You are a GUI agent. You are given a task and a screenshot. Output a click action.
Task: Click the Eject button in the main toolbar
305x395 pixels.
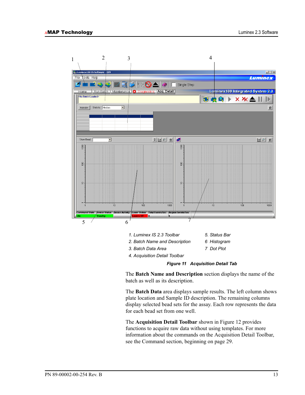[156, 84]
